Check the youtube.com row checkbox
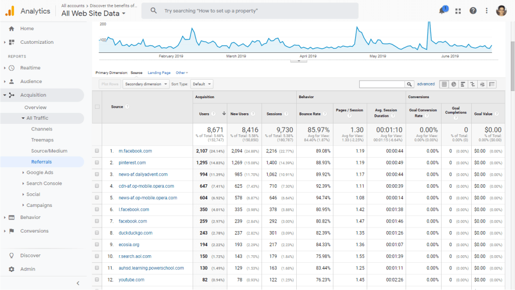This screenshot has width=515, height=290. (97, 280)
